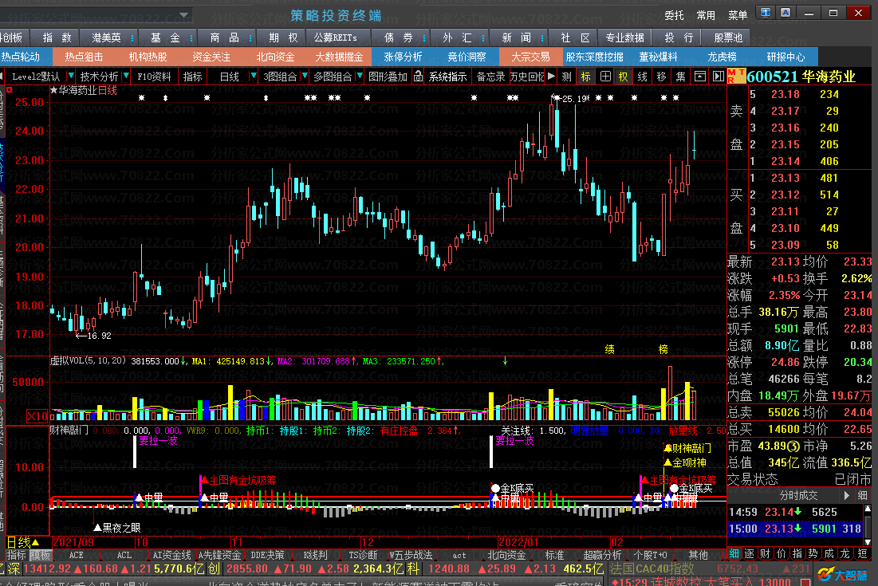The image size is (878, 586).
Task: Click the 创 index label in status bar
Action: pos(214,568)
